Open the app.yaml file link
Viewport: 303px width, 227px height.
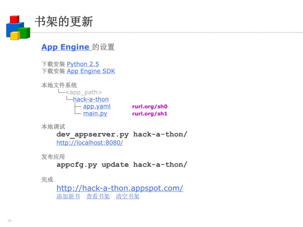coord(97,106)
